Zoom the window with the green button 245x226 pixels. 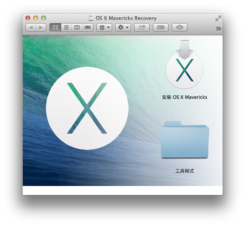click(x=44, y=18)
